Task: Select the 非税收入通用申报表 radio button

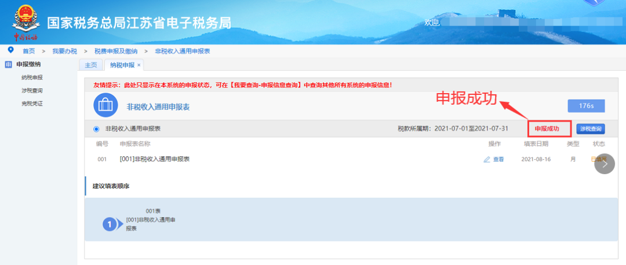Action: (96, 129)
